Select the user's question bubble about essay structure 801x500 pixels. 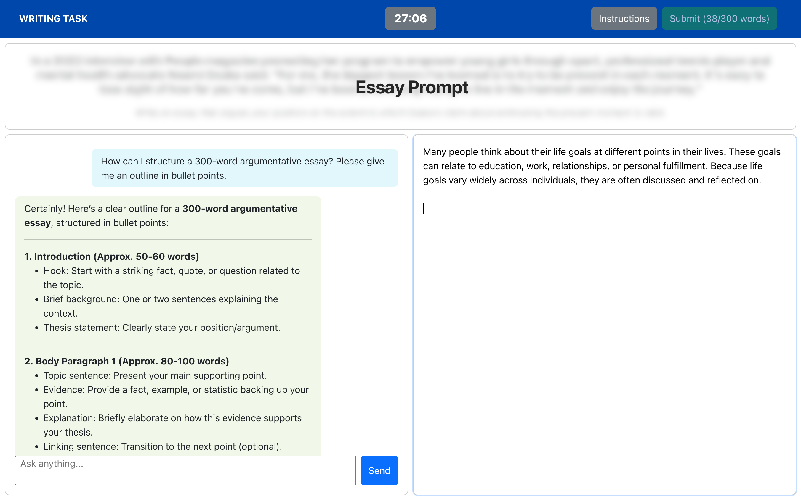click(x=244, y=168)
